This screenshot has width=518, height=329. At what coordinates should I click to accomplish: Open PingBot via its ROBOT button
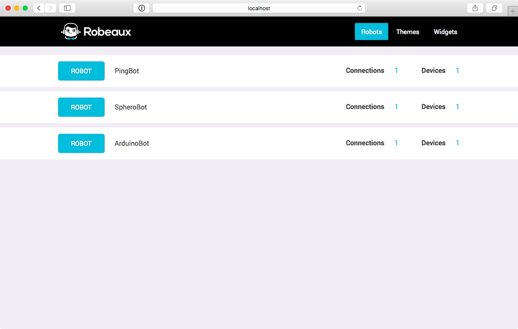pyautogui.click(x=81, y=71)
